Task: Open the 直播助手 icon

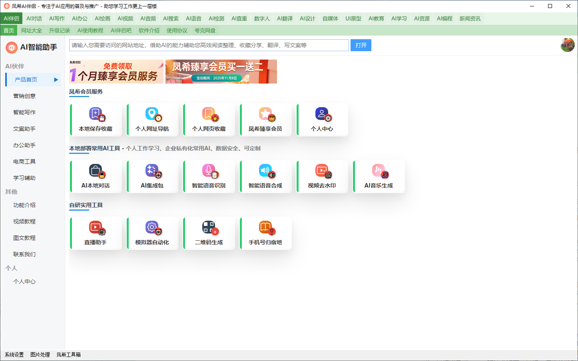Action: click(x=96, y=228)
